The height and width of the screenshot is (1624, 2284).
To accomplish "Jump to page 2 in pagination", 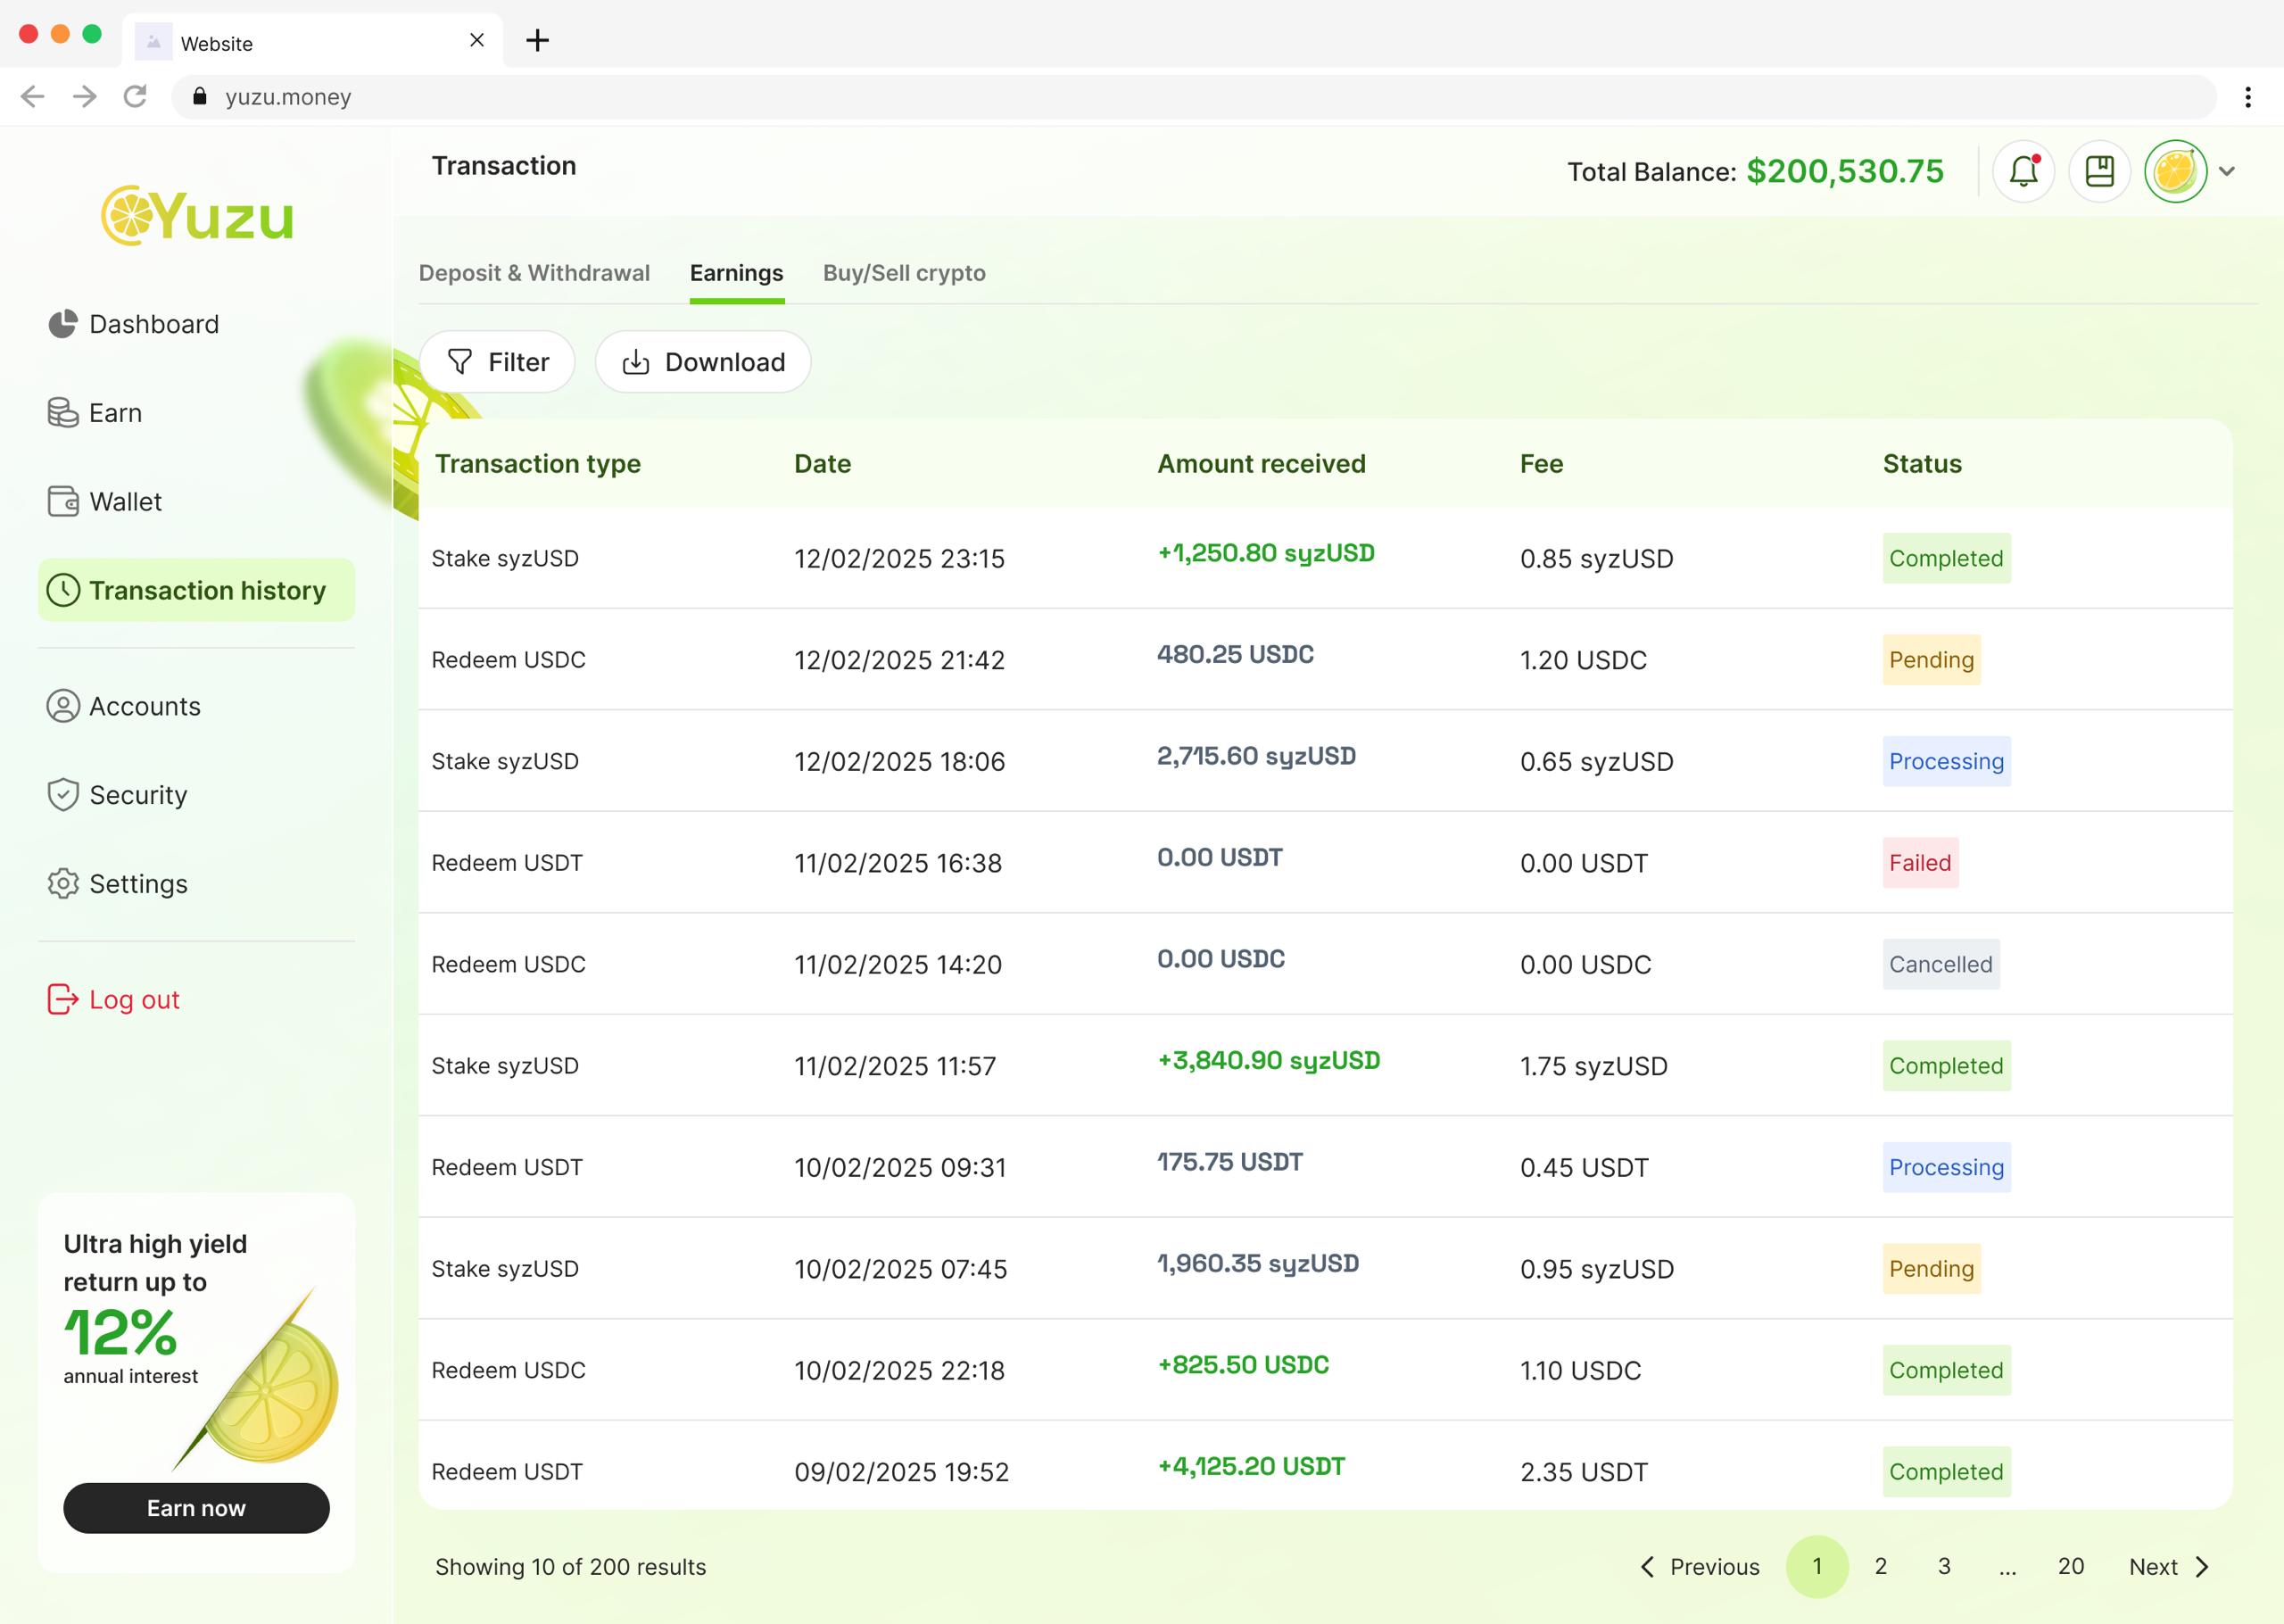I will (1880, 1567).
